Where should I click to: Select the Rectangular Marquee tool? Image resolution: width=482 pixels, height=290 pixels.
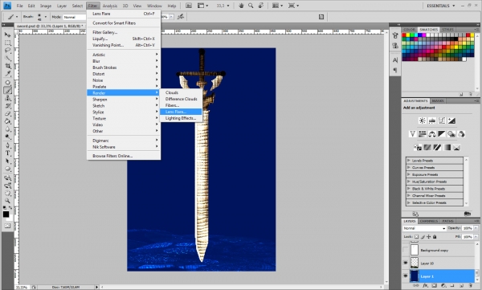click(x=8, y=43)
